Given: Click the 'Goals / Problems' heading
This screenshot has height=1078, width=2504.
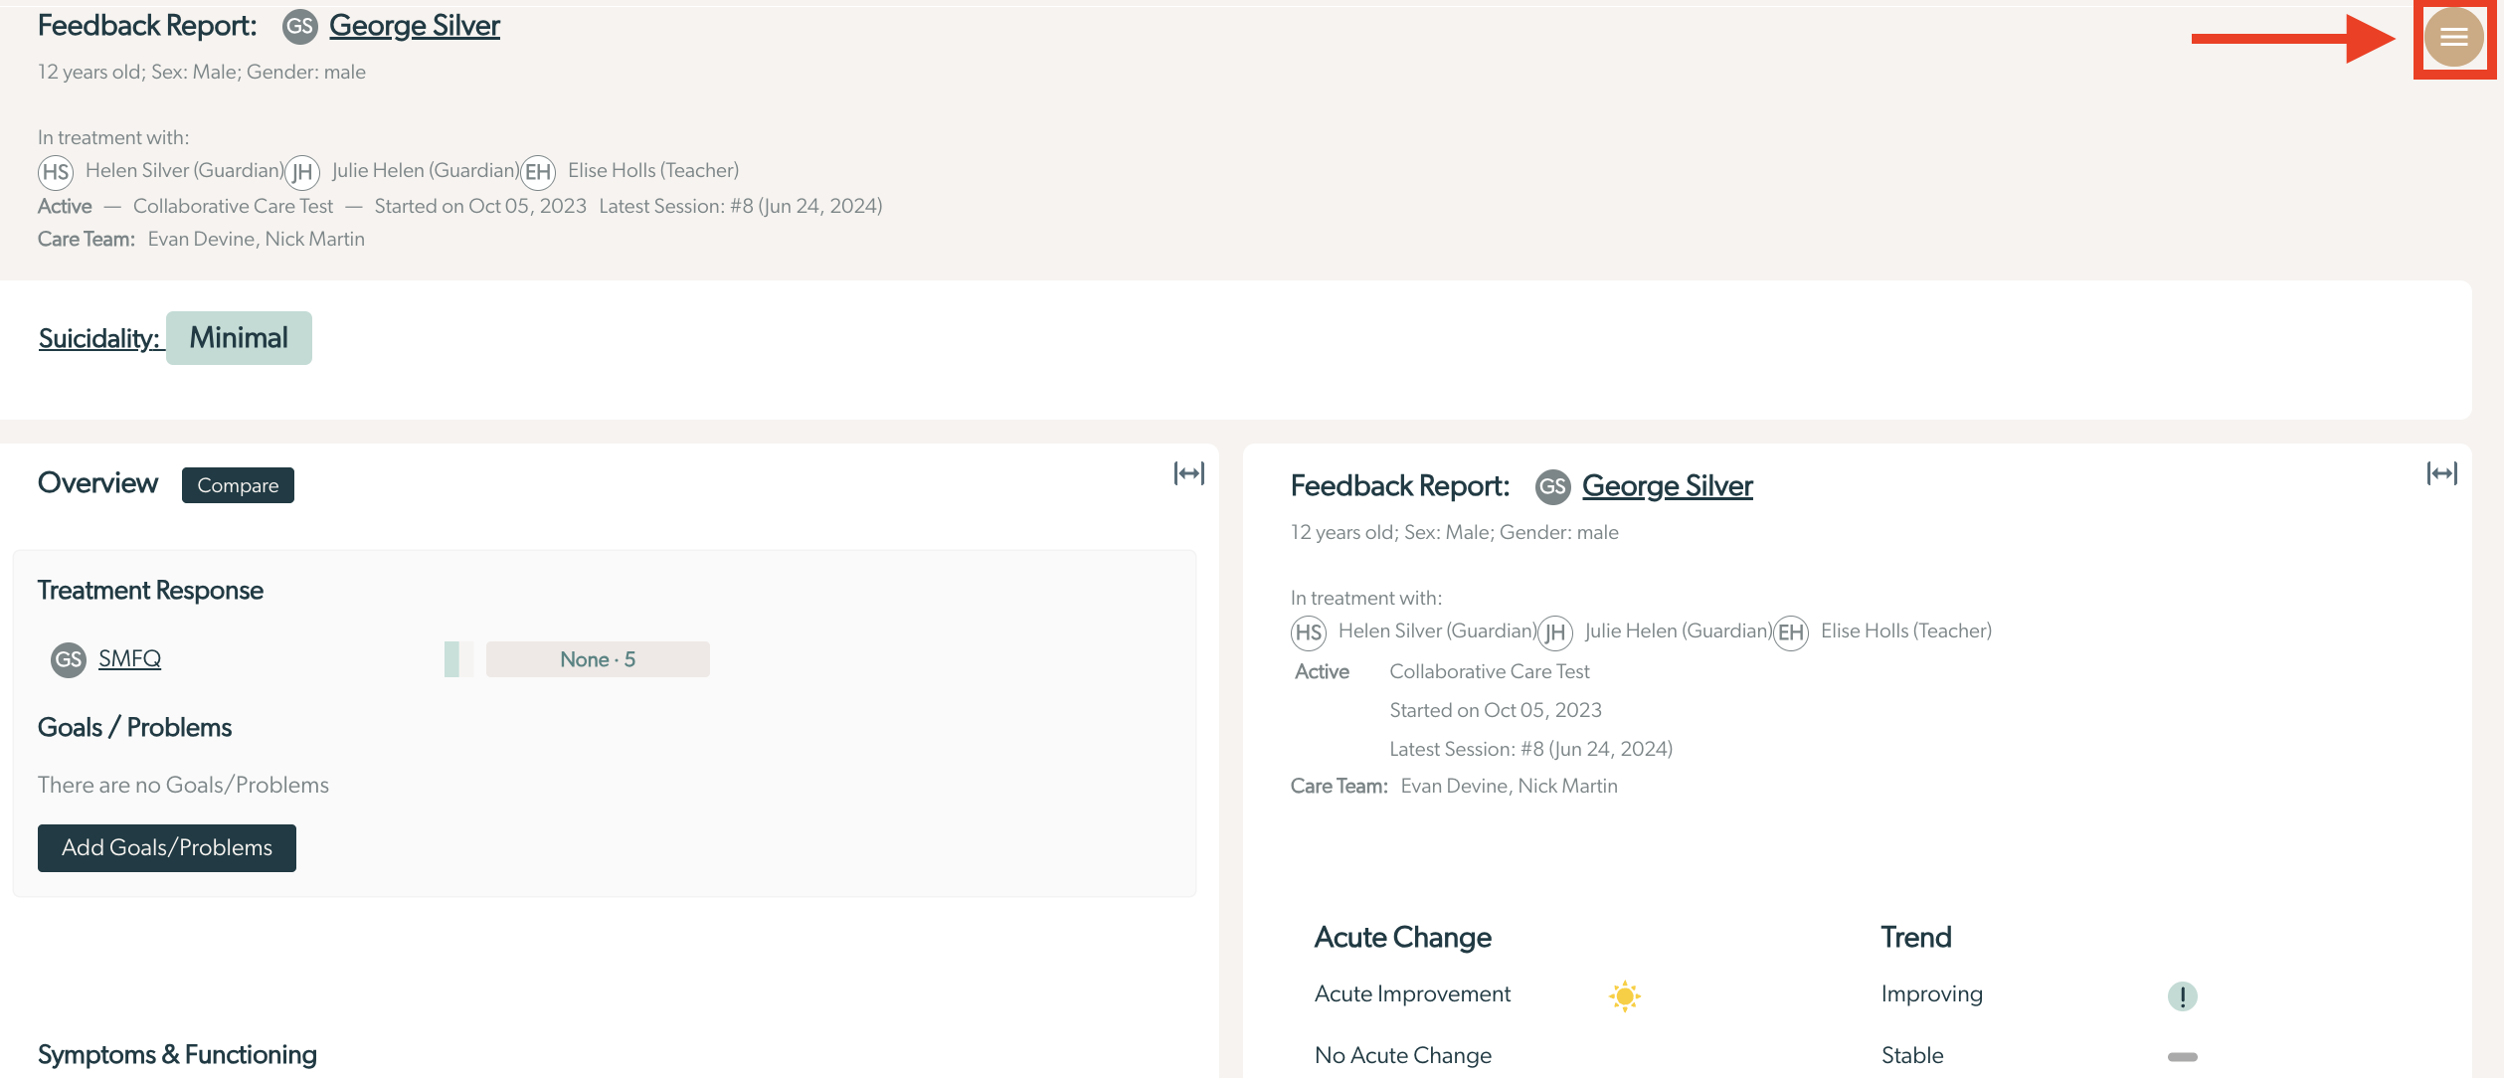Looking at the screenshot, I should point(134,728).
